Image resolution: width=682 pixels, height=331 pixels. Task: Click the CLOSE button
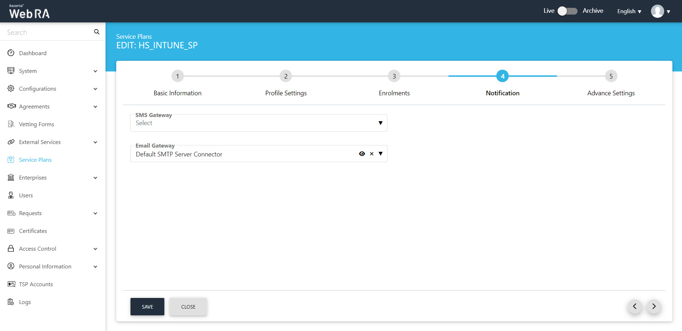188,306
